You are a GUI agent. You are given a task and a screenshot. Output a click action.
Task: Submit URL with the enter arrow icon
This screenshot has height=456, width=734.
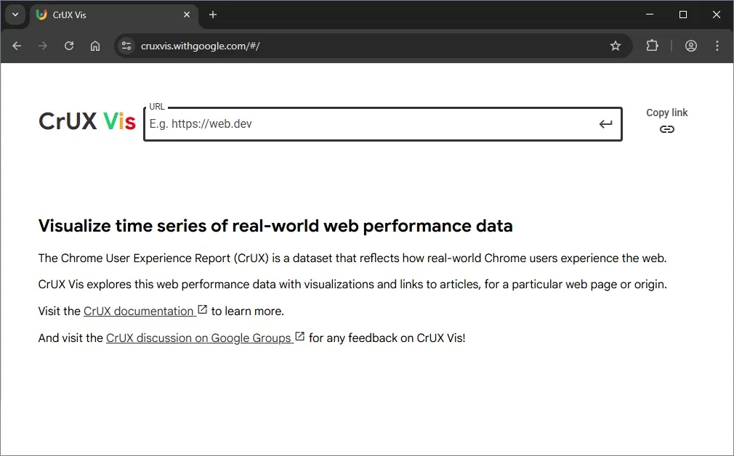(x=605, y=124)
